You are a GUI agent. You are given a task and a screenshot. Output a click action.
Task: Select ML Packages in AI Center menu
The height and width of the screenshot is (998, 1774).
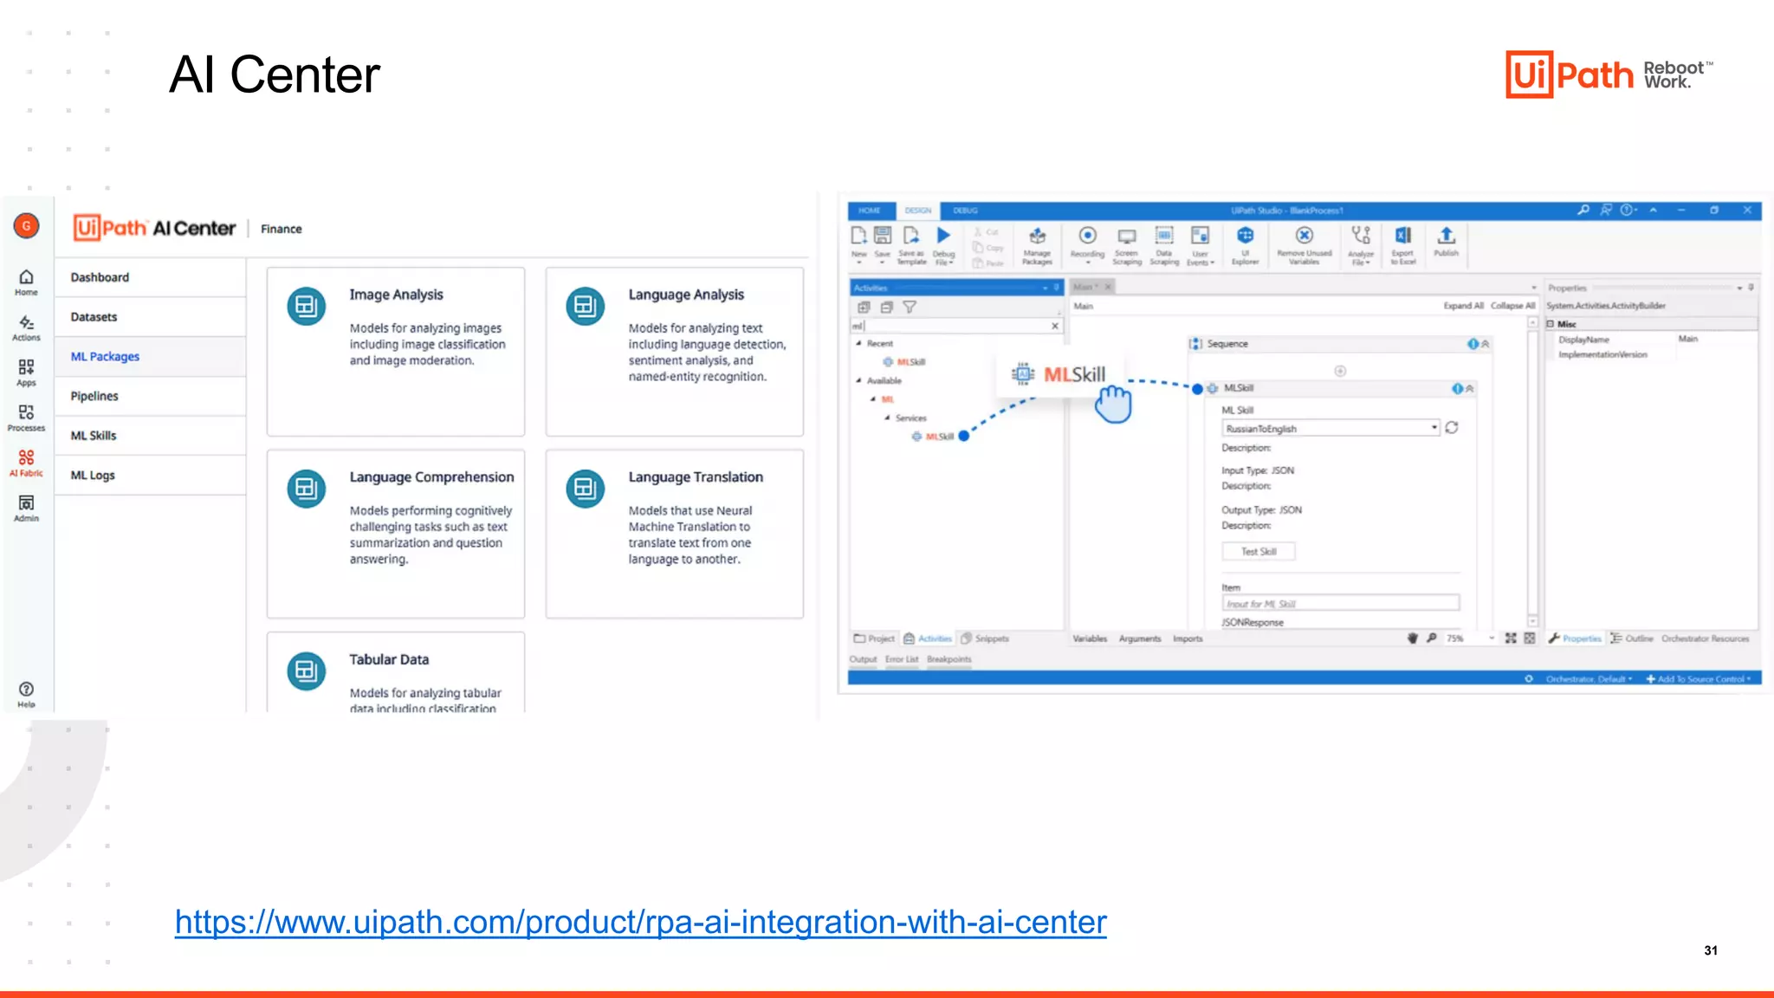151,356
